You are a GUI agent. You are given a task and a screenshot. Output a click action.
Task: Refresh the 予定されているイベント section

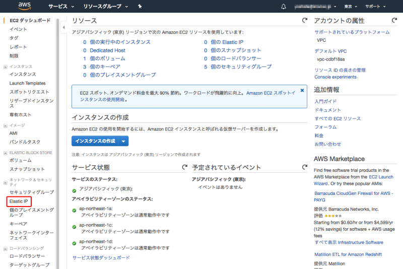(305, 167)
